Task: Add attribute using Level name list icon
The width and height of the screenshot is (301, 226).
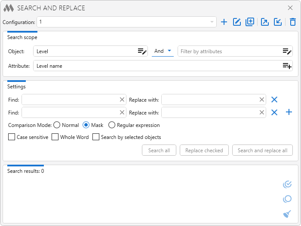Action: 287,66
